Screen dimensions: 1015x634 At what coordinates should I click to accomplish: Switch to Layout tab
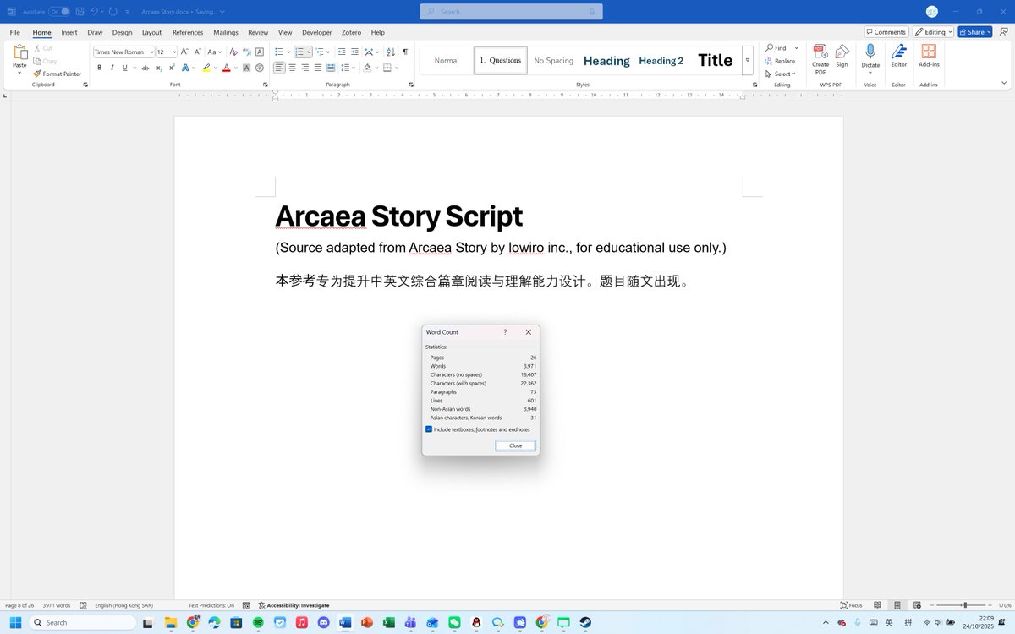pyautogui.click(x=151, y=32)
